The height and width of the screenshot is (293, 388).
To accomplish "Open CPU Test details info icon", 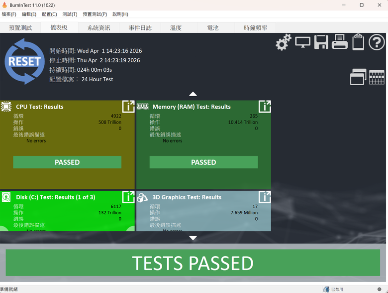I will coord(128,107).
